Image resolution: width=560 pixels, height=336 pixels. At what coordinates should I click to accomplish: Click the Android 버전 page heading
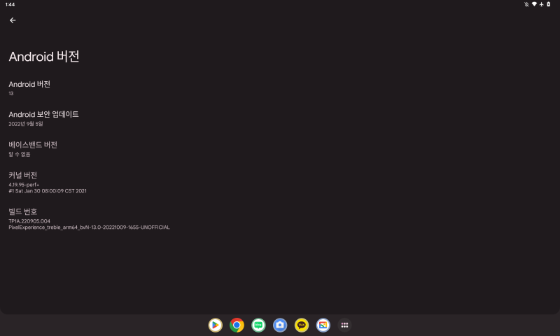(x=44, y=57)
